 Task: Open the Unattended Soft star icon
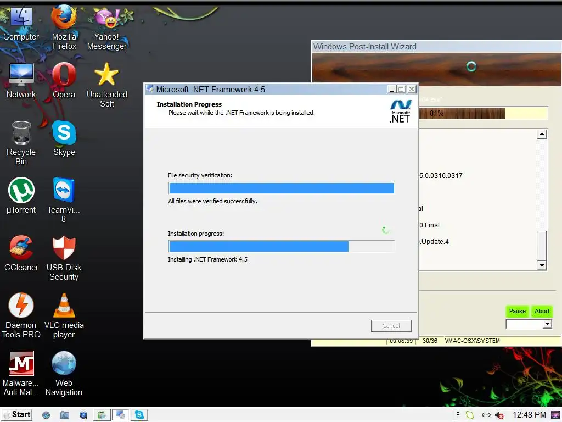click(x=107, y=85)
